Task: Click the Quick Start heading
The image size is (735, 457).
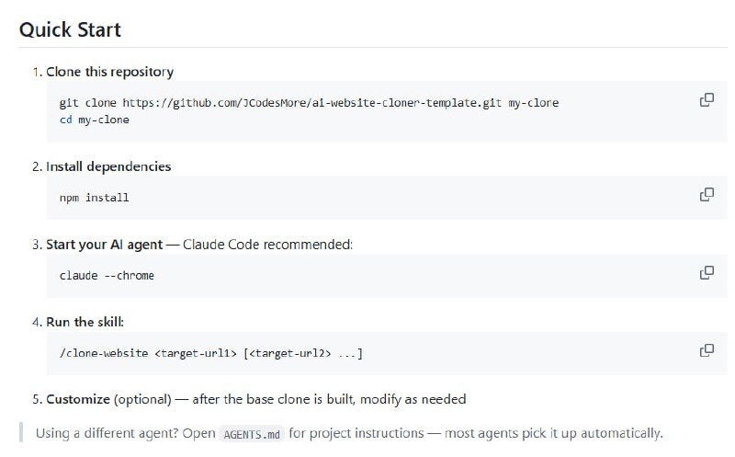Action: [70, 29]
